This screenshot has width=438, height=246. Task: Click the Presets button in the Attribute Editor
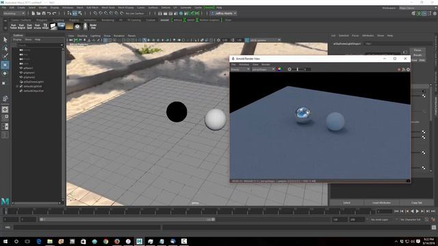pyautogui.click(x=417, y=55)
